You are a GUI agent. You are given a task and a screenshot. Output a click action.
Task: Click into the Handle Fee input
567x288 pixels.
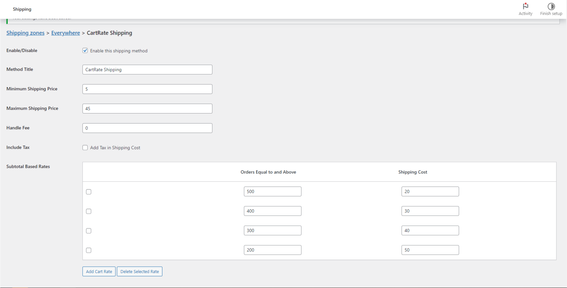point(147,128)
